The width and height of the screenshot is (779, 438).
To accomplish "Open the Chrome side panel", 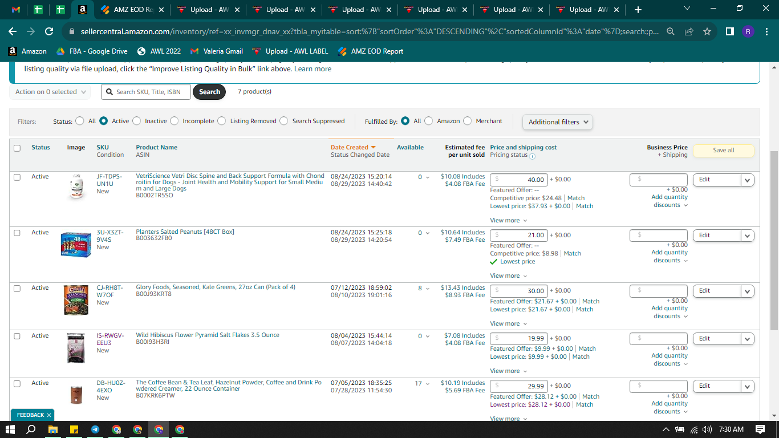I will coord(730,32).
